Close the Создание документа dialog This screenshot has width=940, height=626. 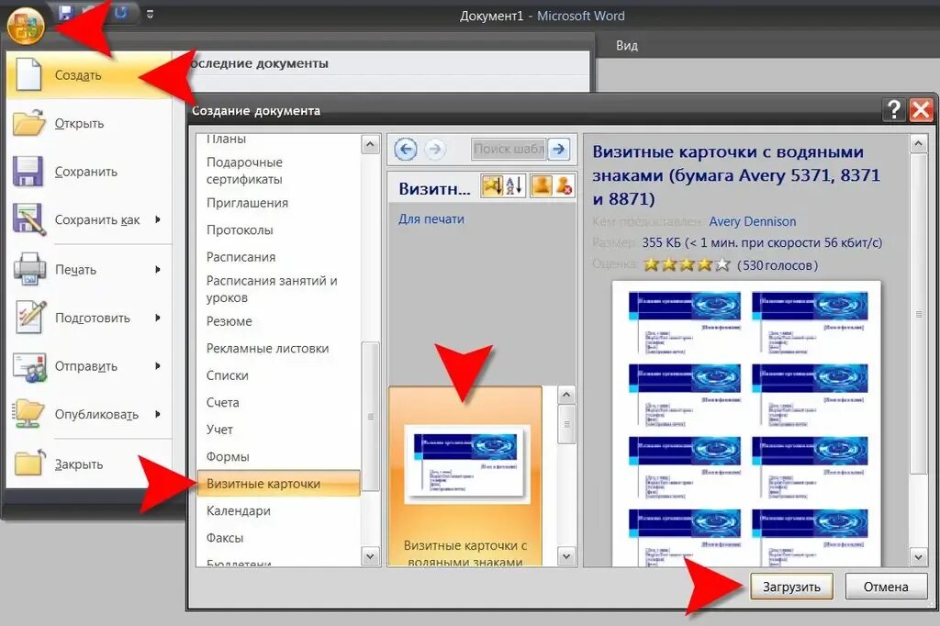pos(921,110)
